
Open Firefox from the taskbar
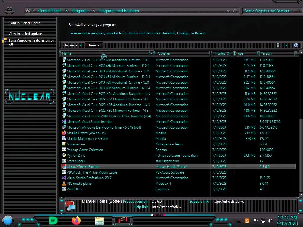pos(76,220)
